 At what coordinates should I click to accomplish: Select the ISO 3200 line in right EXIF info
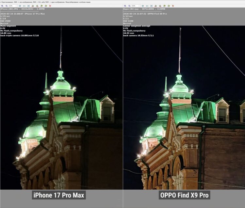(x=128, y=21)
